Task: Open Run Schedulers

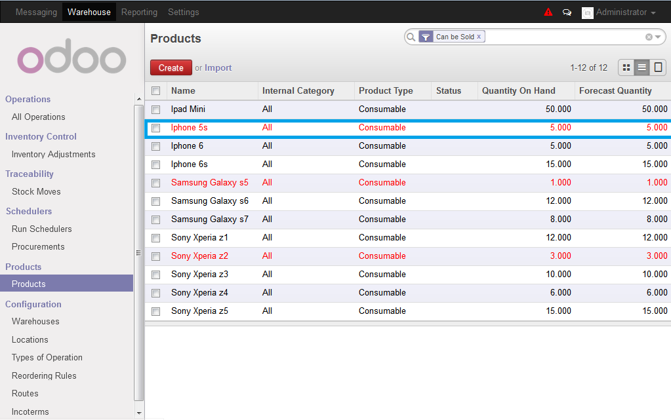Action: click(x=42, y=229)
